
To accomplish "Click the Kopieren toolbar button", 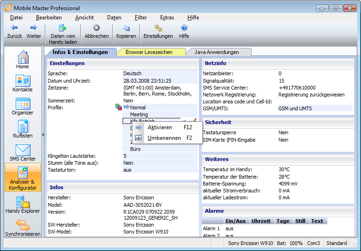I will 126,32.
